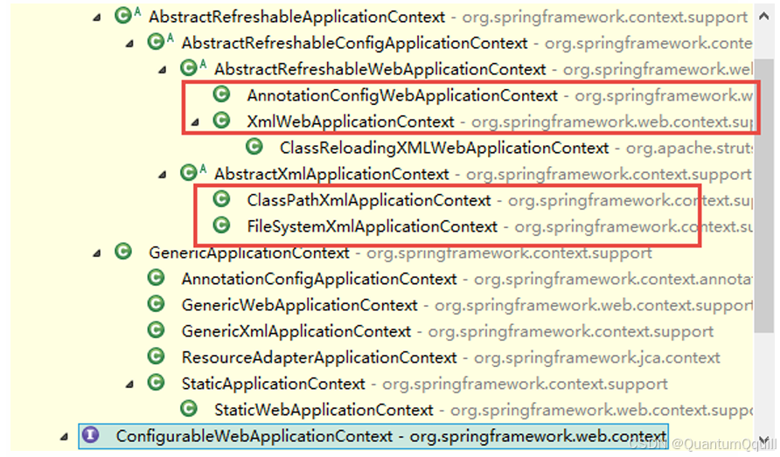Select AbstractXmlApplicationContext class
The image size is (780, 457).
[331, 174]
